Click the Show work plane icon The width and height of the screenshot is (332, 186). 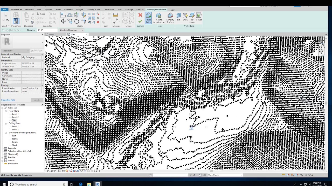(185, 17)
